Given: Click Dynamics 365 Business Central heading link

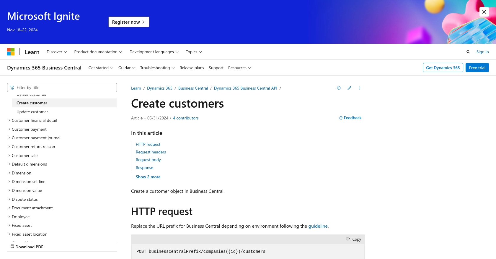Looking at the screenshot, I should click(x=44, y=68).
